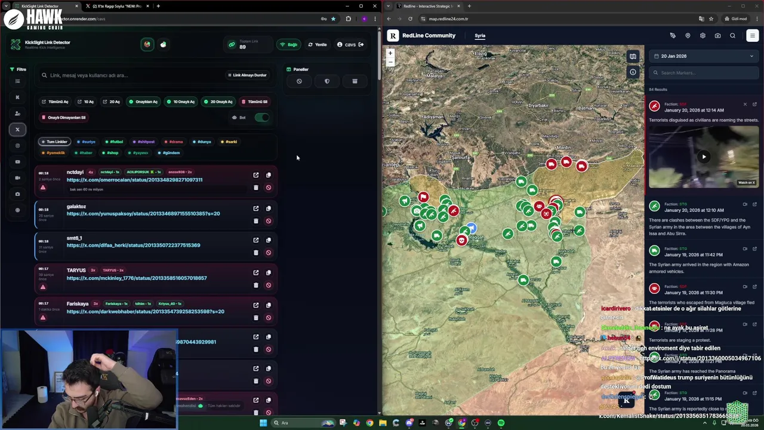Click the search icon in RedLine header
This screenshot has height=430, width=764.
pos(732,36)
